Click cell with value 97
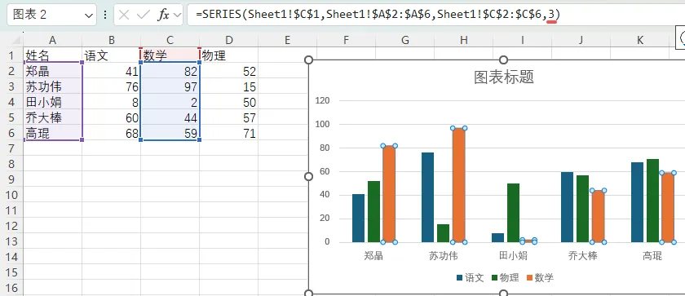 coord(170,86)
